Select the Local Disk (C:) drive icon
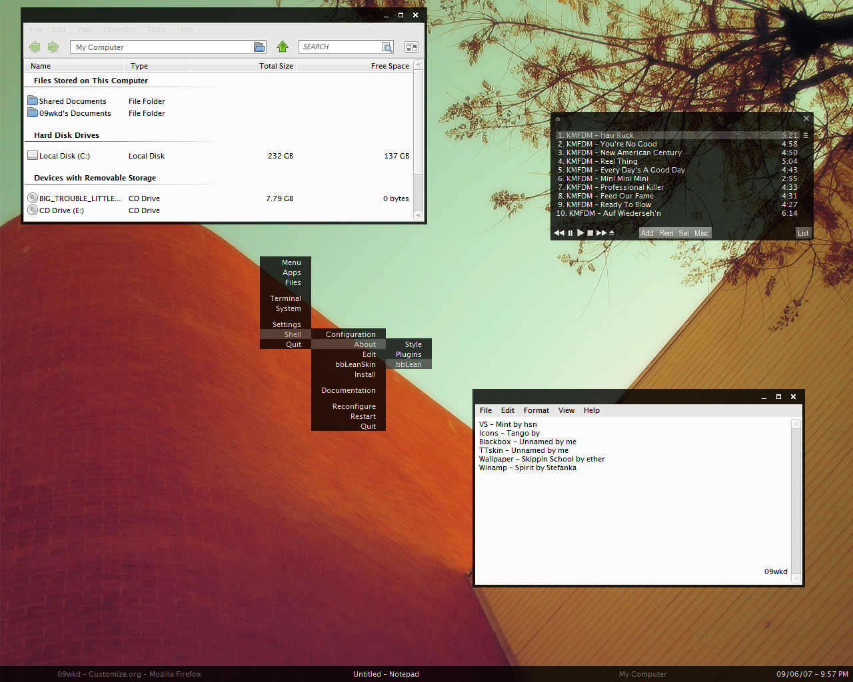This screenshot has width=853, height=682. click(x=33, y=155)
